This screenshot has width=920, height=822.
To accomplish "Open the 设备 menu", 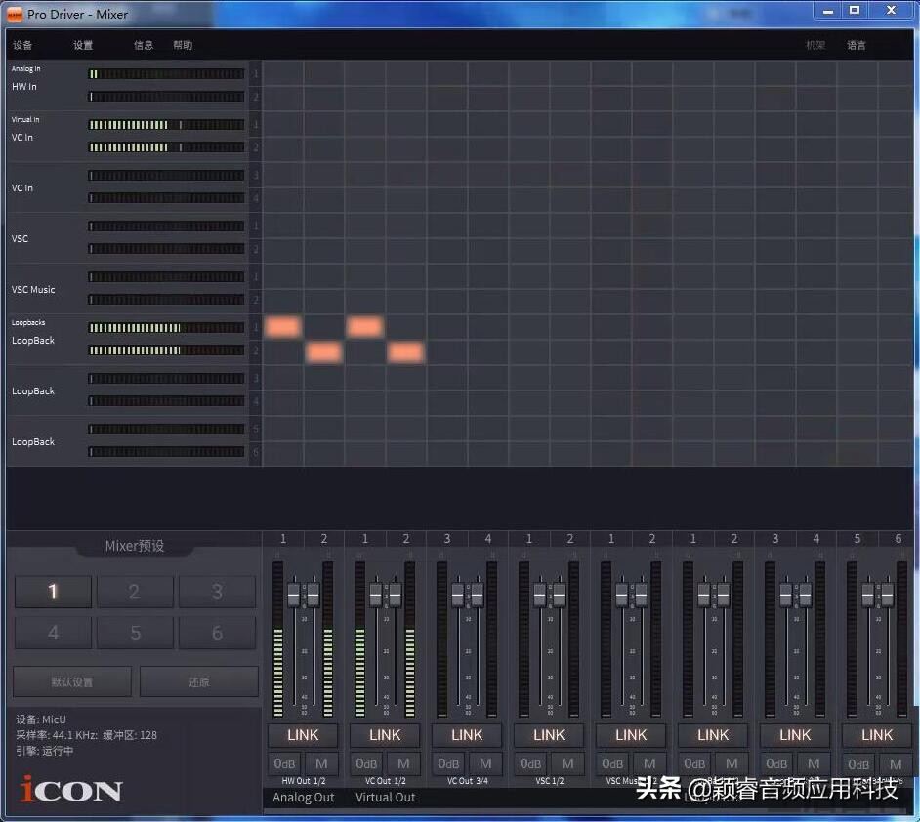I will coord(22,45).
